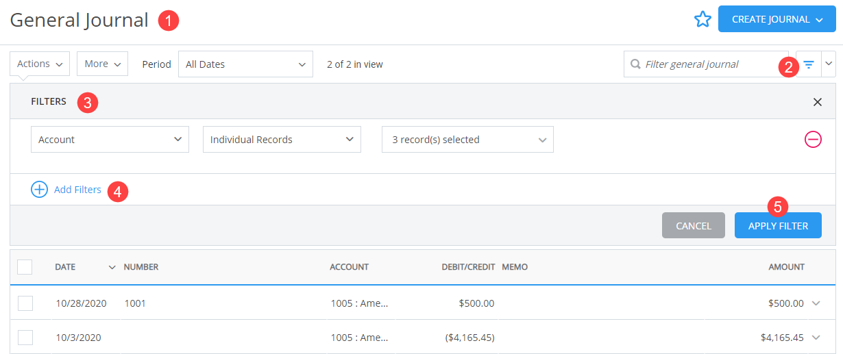Select the 10/3/2020 journal row checkbox
The height and width of the screenshot is (354, 843).
click(x=25, y=337)
